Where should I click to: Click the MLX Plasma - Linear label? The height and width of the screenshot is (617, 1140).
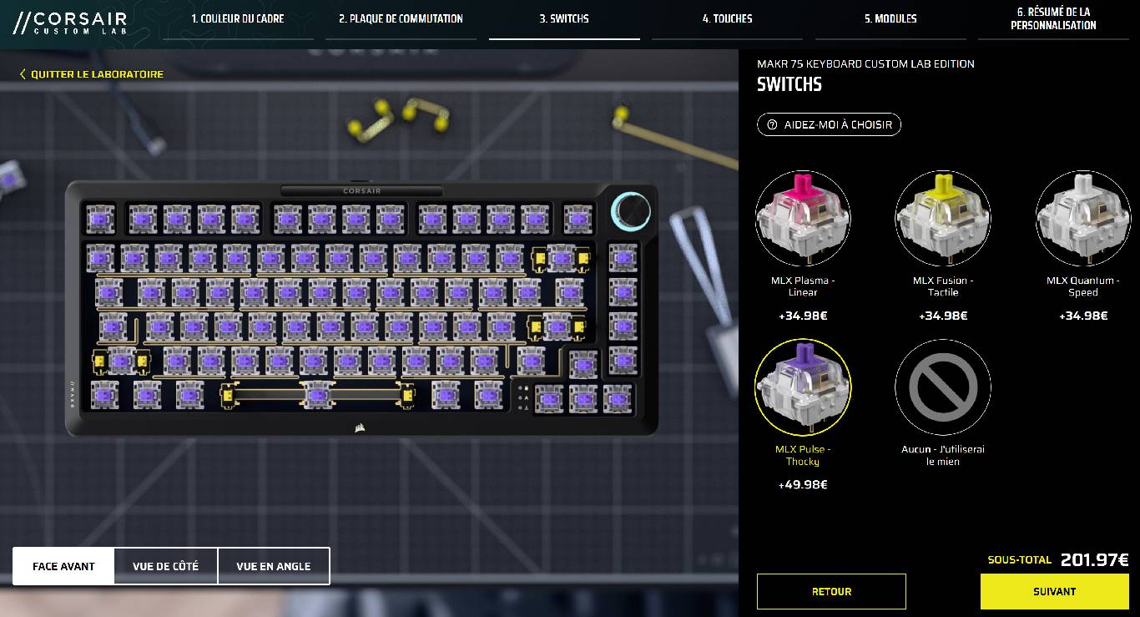pos(803,286)
